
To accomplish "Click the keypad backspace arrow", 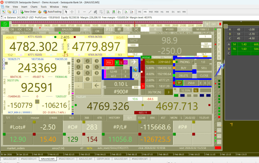I will pos(97,85).
